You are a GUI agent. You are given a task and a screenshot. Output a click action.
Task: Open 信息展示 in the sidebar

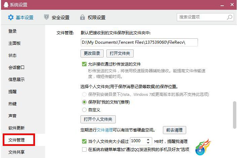pyautogui.click(x=16, y=80)
